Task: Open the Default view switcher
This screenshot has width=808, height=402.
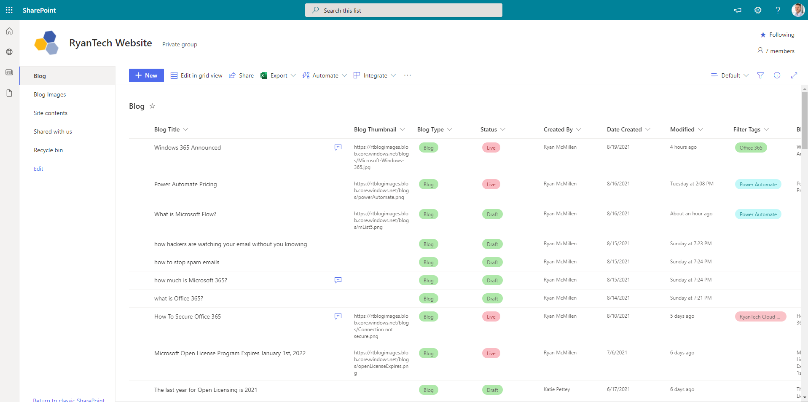Action: point(730,75)
